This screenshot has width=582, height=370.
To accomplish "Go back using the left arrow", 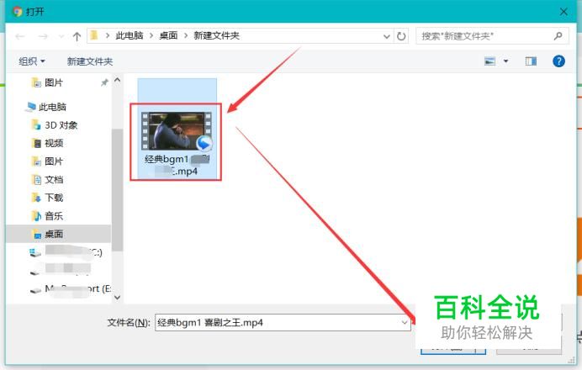I will tap(20, 36).
